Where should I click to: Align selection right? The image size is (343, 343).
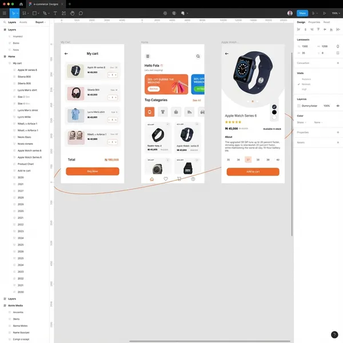[312, 29]
